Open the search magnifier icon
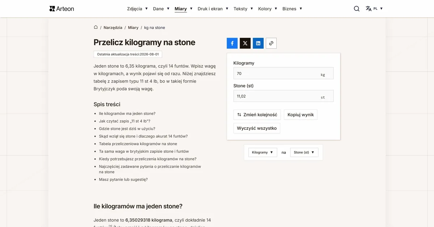434x227 pixels. (357, 9)
